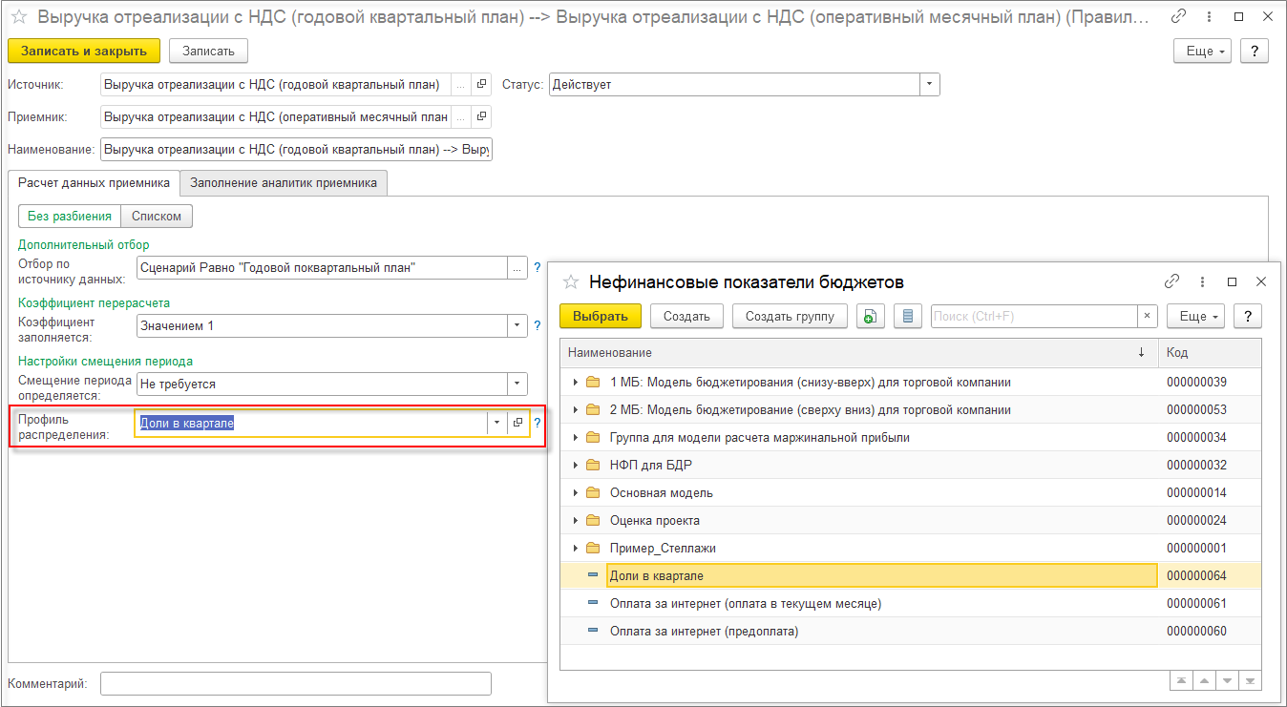
Task: Expand the Основная модель folder
Action: 575,493
